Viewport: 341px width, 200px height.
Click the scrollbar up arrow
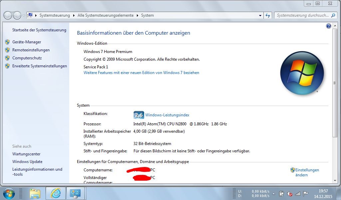point(335,25)
